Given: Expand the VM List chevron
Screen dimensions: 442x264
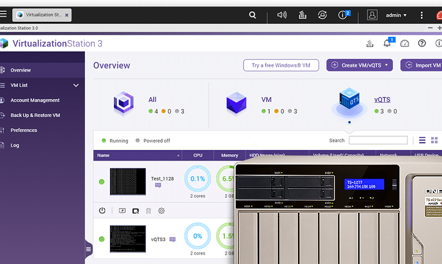Looking at the screenshot, I should point(76,85).
